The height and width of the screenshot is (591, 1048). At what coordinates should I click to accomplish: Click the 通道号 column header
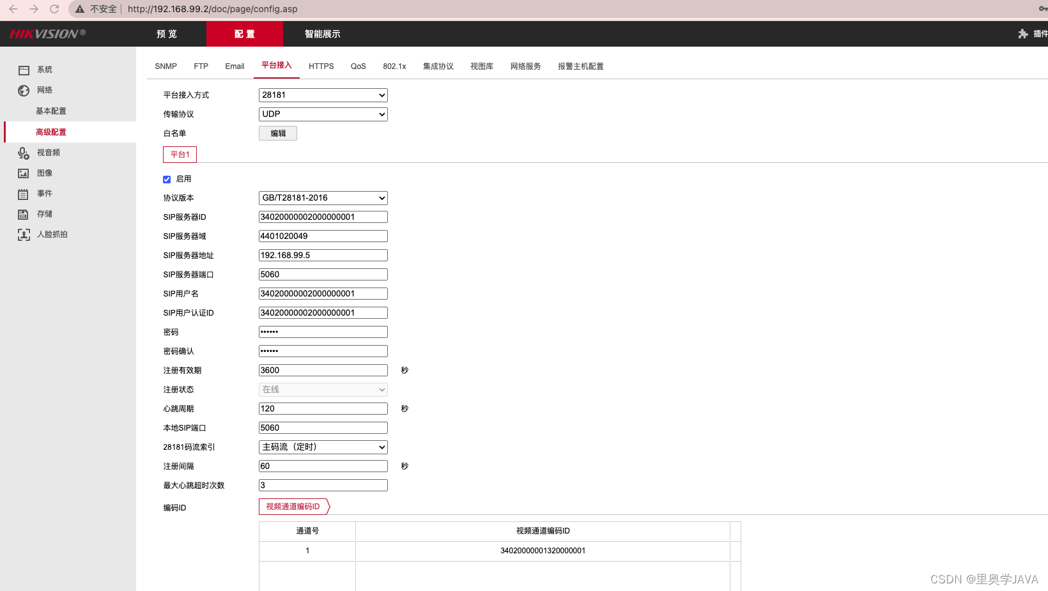(x=307, y=531)
